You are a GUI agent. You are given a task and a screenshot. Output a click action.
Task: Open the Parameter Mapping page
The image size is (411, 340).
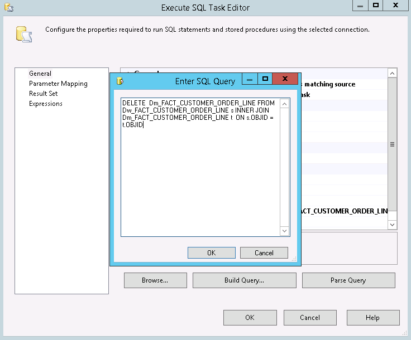(x=58, y=84)
